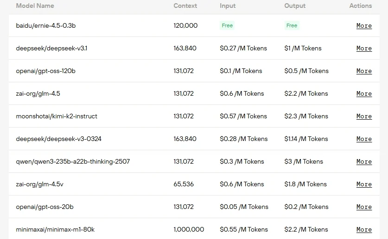Click context 163,840 in deepseek-v3.1 row

pos(185,48)
